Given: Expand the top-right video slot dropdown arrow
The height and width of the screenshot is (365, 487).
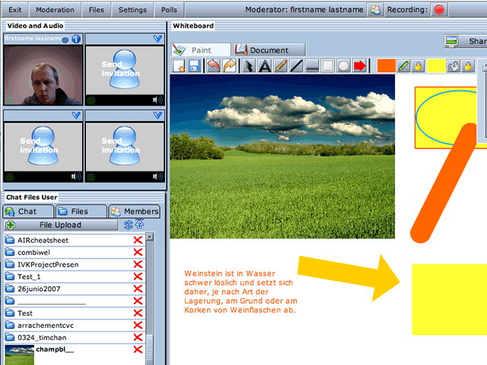Looking at the screenshot, I should [158, 39].
